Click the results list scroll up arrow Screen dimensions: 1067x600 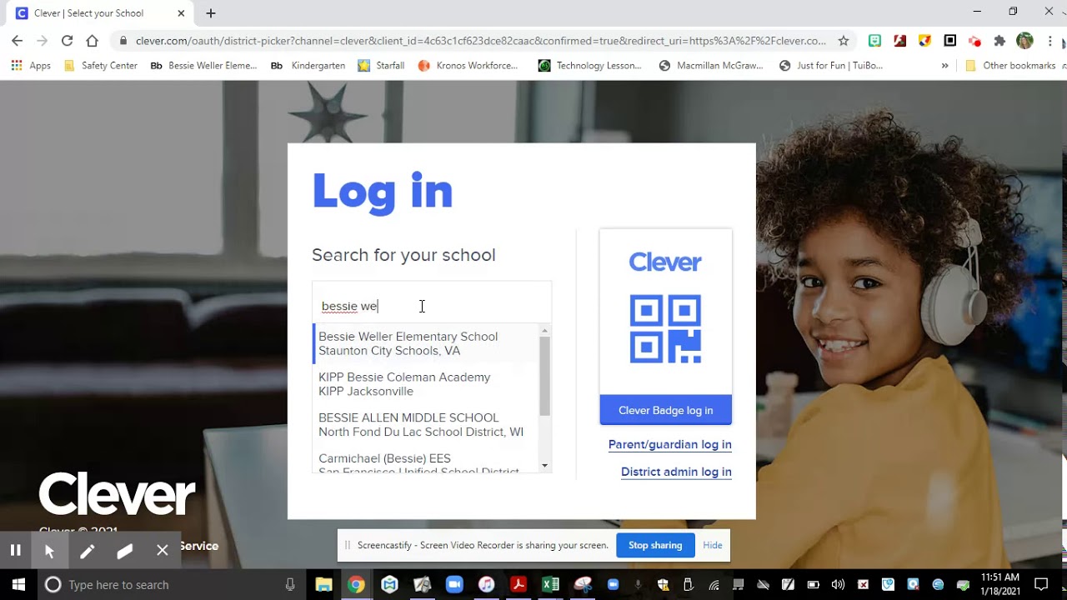(545, 331)
